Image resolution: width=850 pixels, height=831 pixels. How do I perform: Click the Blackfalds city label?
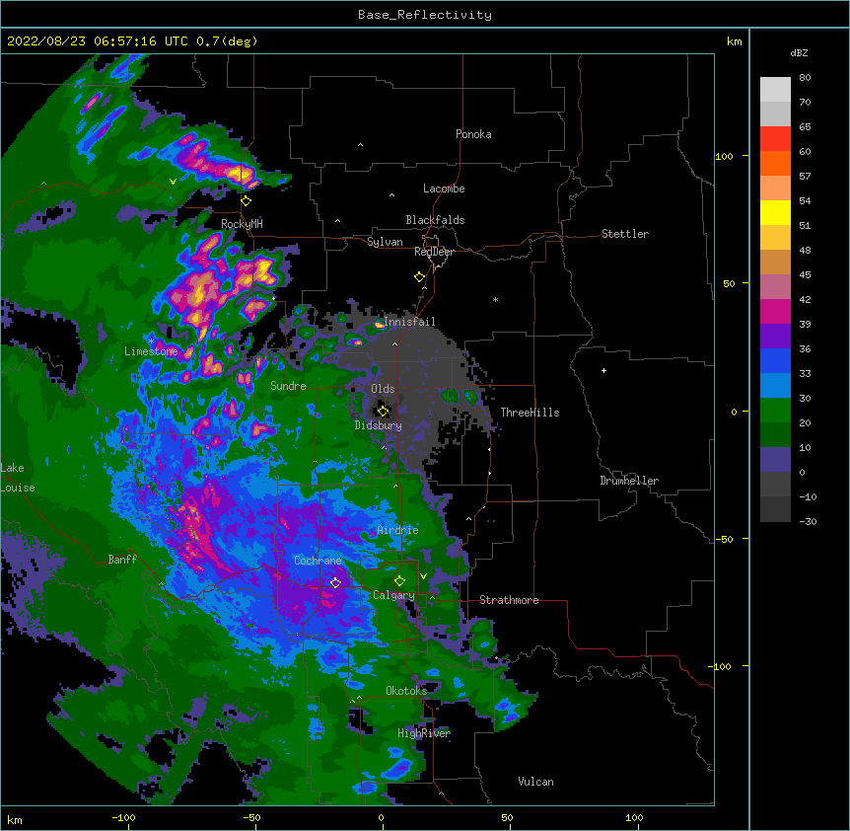click(435, 220)
